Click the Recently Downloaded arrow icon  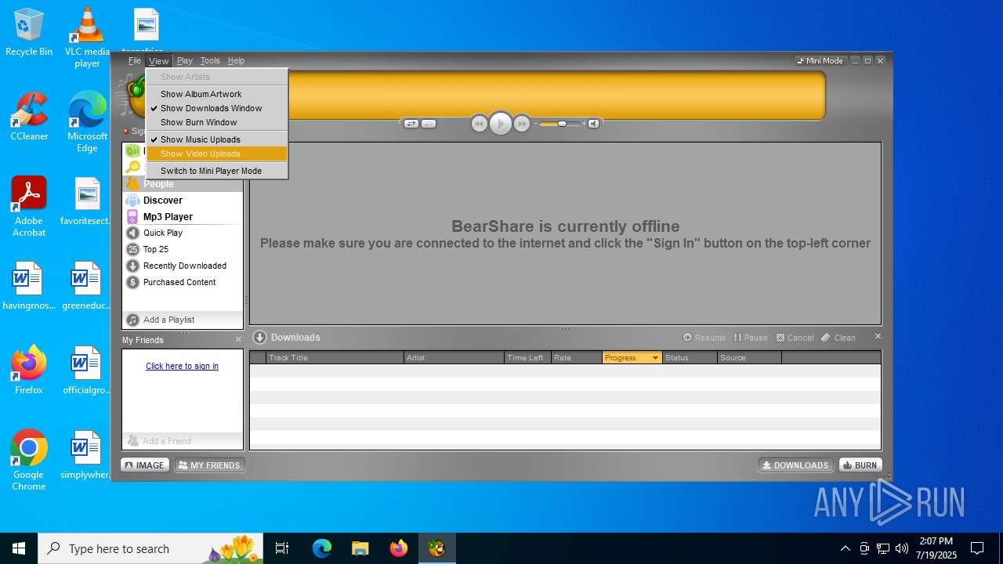133,266
